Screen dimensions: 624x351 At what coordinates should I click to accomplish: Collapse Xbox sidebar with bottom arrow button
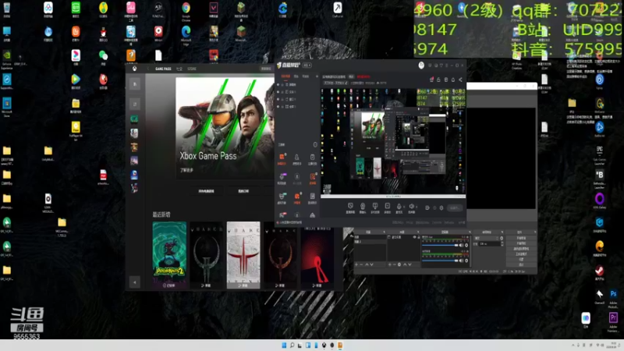(x=134, y=282)
